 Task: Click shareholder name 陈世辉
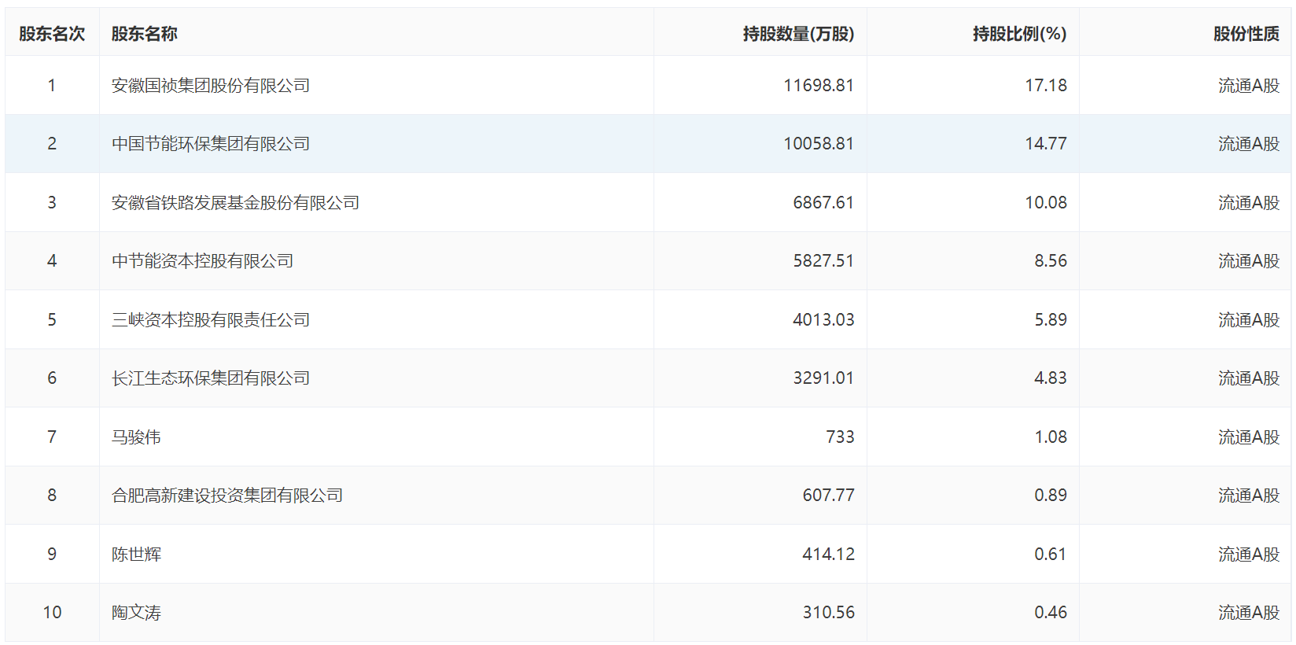pyautogui.click(x=136, y=554)
